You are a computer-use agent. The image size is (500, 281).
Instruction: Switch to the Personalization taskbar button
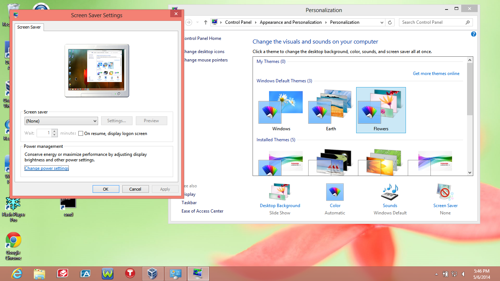pos(198,274)
